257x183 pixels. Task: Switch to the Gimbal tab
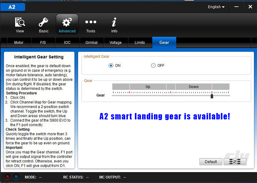92,43
